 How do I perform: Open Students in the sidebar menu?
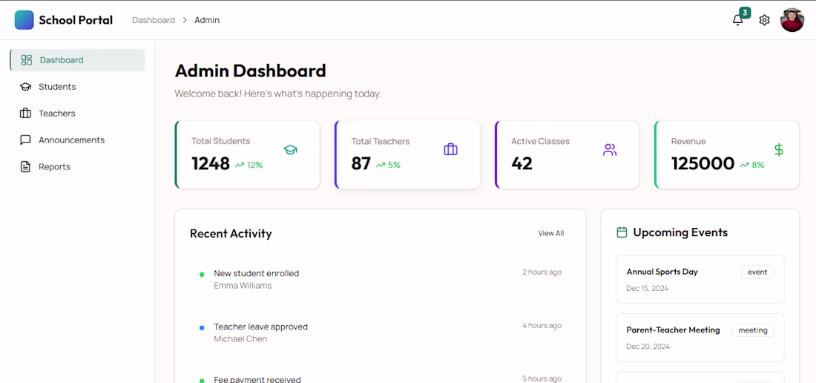(77, 87)
